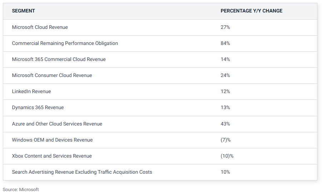322x194 pixels.
Task: Select the (10)% value for Xbox
Action: pos(227,156)
